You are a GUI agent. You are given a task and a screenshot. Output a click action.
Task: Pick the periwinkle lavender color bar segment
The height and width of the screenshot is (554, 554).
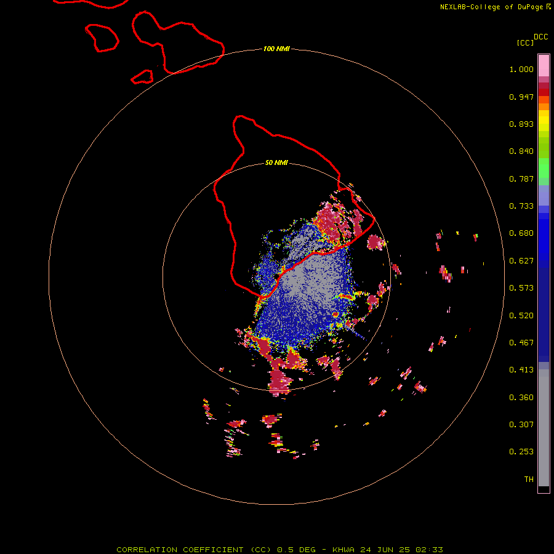tap(544, 196)
